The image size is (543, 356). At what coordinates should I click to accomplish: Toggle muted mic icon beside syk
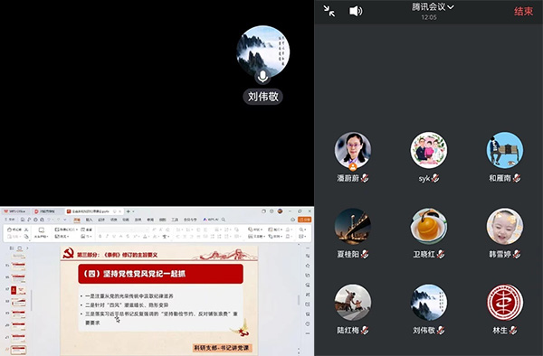coord(435,178)
